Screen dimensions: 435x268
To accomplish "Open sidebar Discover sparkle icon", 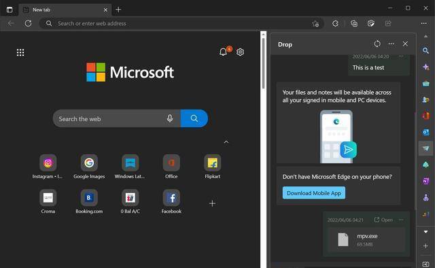I will [x=425, y=67].
